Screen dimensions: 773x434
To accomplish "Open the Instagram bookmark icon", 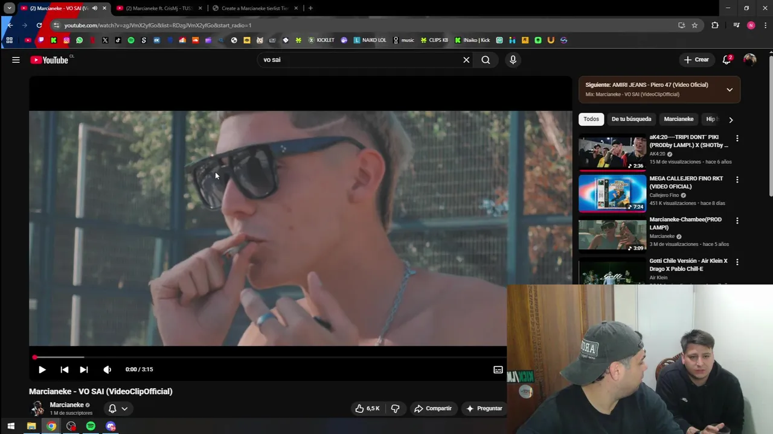I will click(66, 40).
